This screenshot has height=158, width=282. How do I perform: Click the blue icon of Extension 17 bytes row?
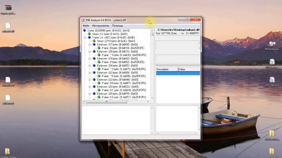(94, 44)
